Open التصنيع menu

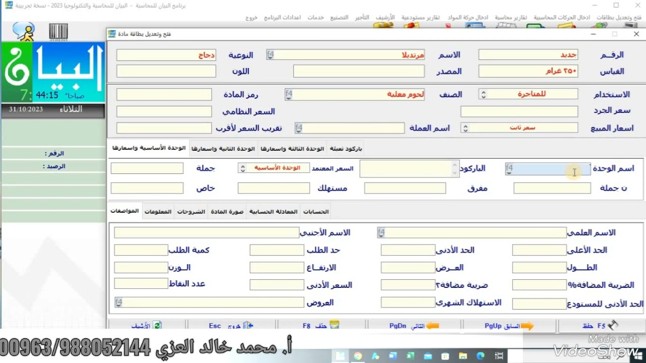coord(339,17)
